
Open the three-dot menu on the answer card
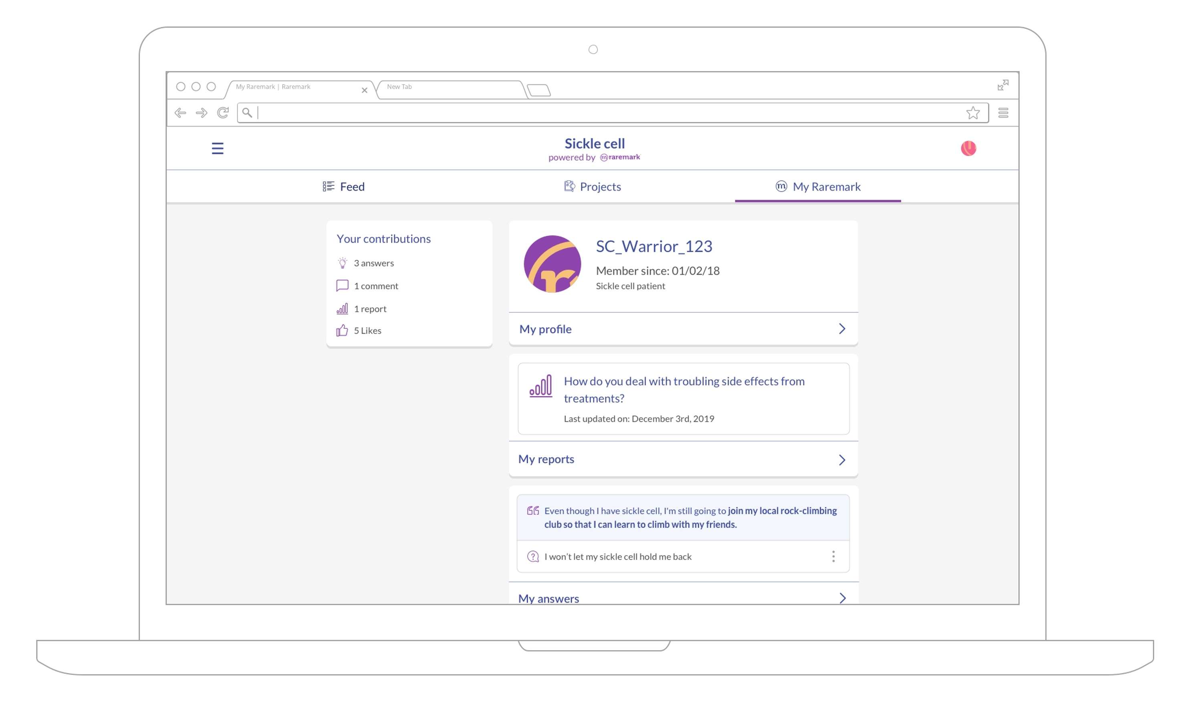tap(833, 556)
